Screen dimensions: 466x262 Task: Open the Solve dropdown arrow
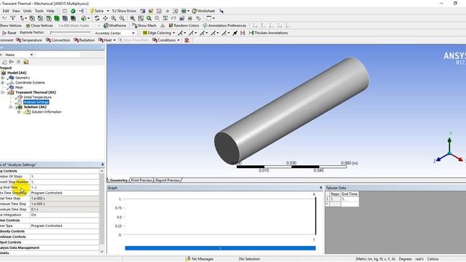point(108,11)
